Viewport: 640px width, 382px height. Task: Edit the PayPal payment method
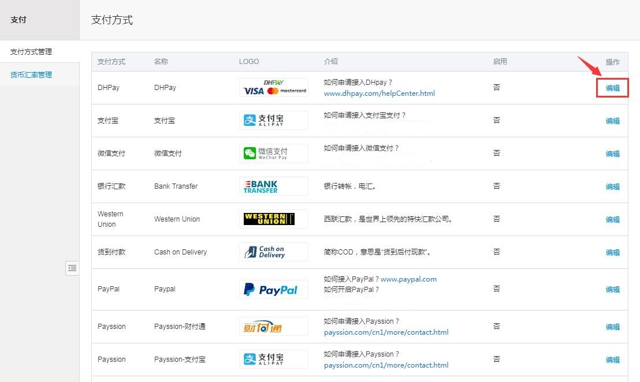[x=612, y=290]
